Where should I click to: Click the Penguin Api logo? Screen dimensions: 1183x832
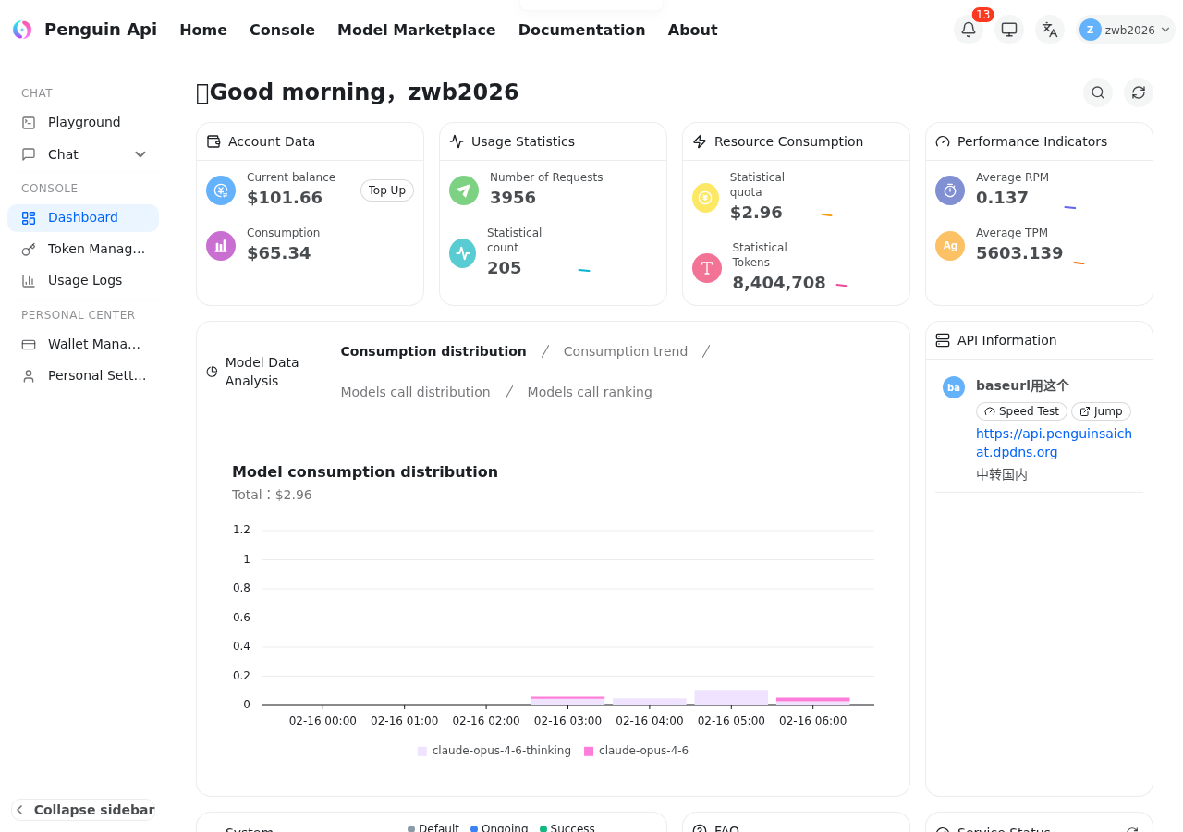(x=22, y=30)
